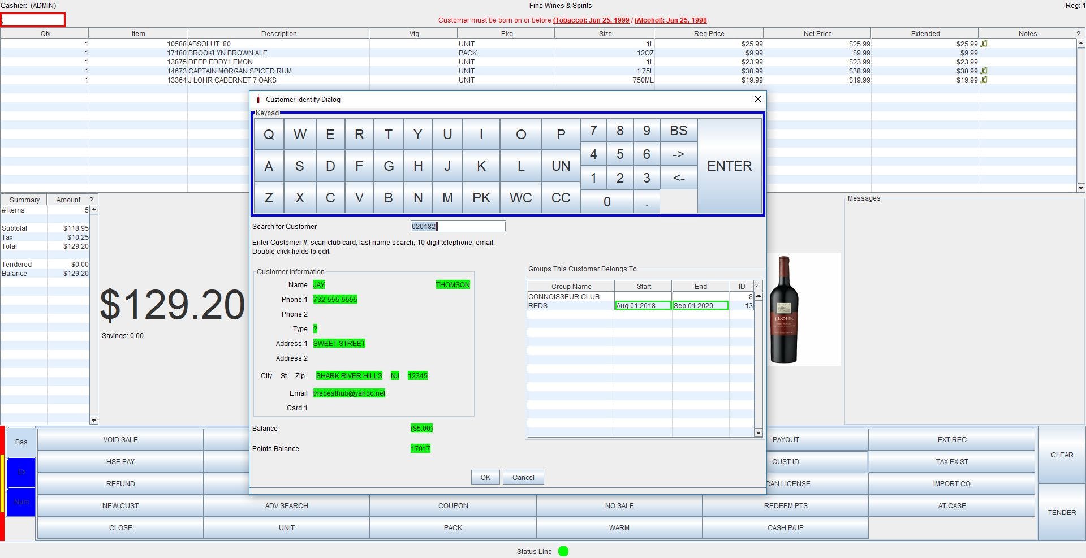Click the note icon on the ABSOLUT 80 row
The height and width of the screenshot is (558, 1086).
(x=984, y=44)
